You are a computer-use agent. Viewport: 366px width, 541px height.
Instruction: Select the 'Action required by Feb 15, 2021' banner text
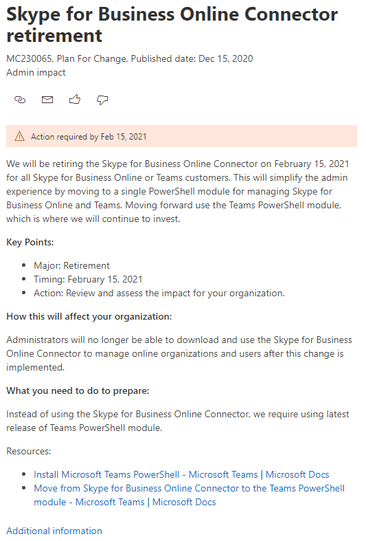(x=89, y=137)
